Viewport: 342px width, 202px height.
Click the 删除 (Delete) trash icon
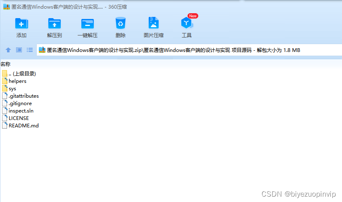(120, 23)
